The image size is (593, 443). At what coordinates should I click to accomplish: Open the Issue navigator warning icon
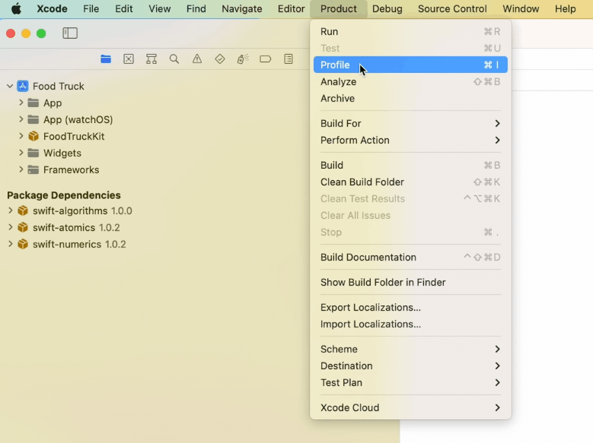pyautogui.click(x=197, y=59)
